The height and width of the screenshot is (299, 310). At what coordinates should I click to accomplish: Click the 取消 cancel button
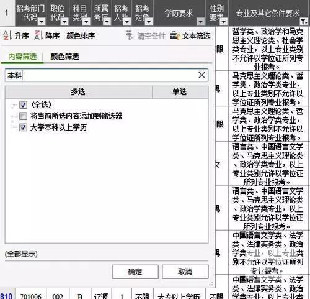coord(185,272)
